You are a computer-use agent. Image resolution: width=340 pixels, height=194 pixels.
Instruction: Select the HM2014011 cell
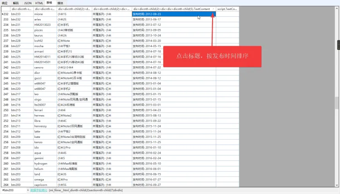point(45,57)
